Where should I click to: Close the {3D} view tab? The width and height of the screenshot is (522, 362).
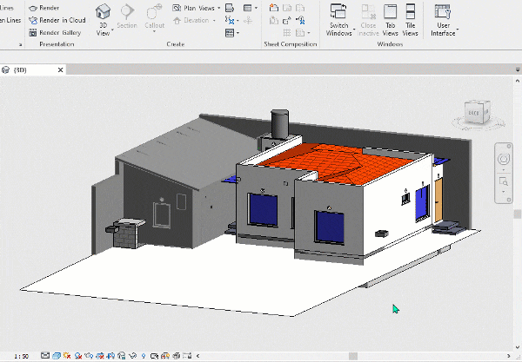[60, 69]
